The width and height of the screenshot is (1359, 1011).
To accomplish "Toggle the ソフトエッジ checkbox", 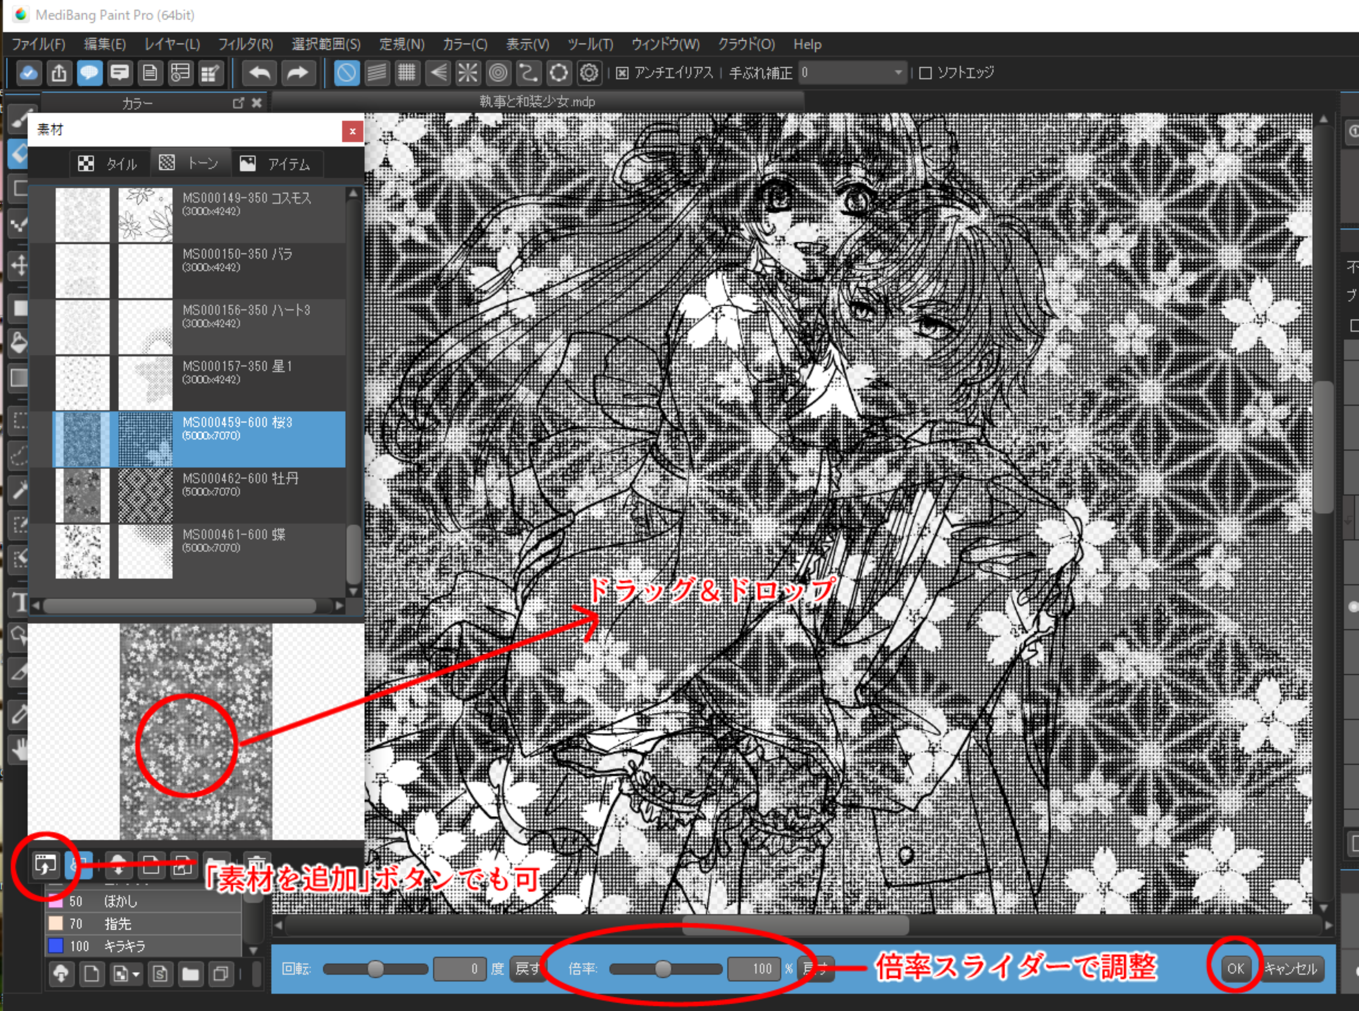I will tap(925, 74).
